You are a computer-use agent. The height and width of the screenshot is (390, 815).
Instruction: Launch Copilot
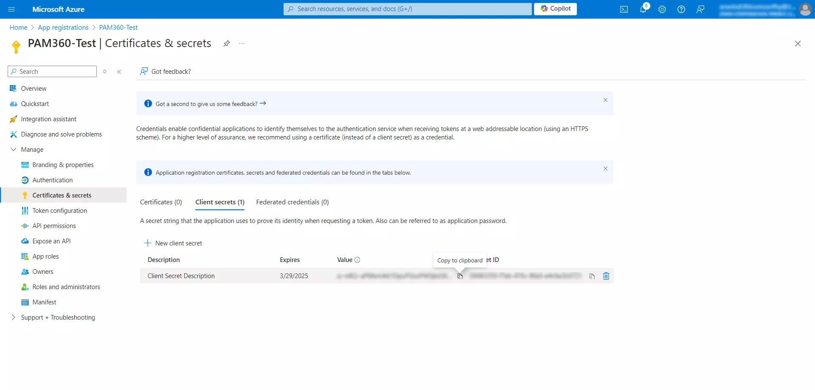coord(555,9)
